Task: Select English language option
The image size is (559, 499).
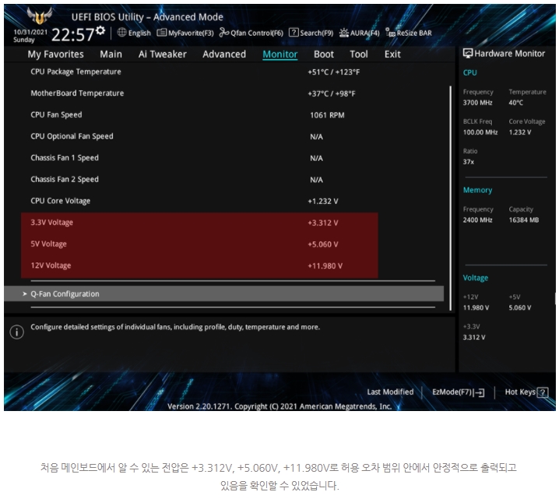Action: click(139, 33)
